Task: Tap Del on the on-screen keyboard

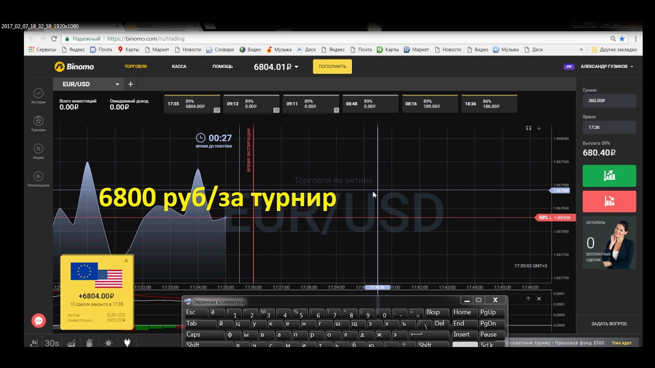Action: click(x=441, y=324)
